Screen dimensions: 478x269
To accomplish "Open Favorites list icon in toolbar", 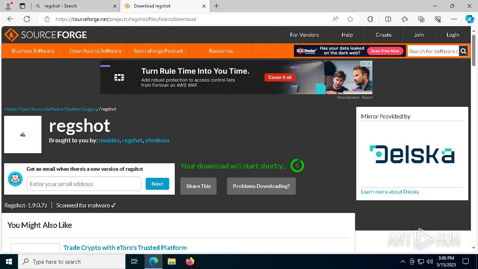I will (x=405, y=19).
